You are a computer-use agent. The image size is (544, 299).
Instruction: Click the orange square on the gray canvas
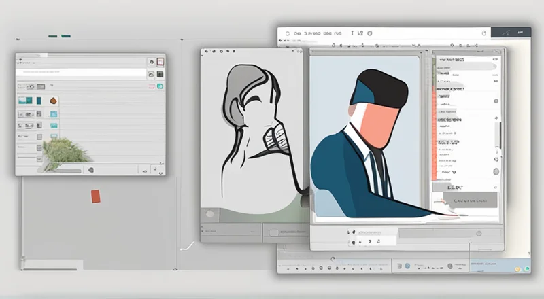pyautogui.click(x=96, y=196)
